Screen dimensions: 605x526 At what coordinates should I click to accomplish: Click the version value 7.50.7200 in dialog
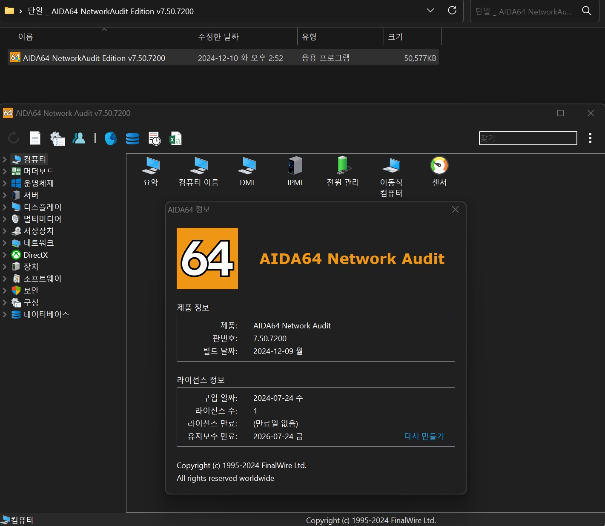coord(270,339)
